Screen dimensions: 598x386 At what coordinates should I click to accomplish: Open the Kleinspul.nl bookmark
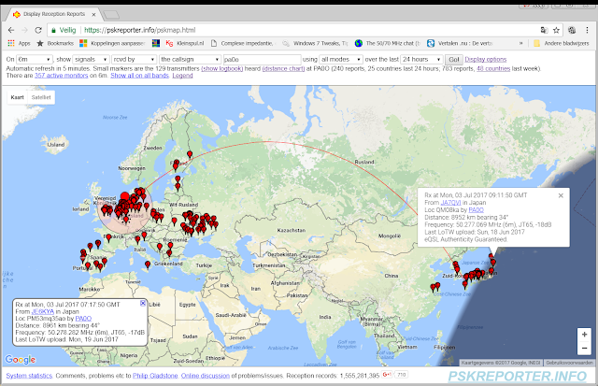pyautogui.click(x=185, y=44)
